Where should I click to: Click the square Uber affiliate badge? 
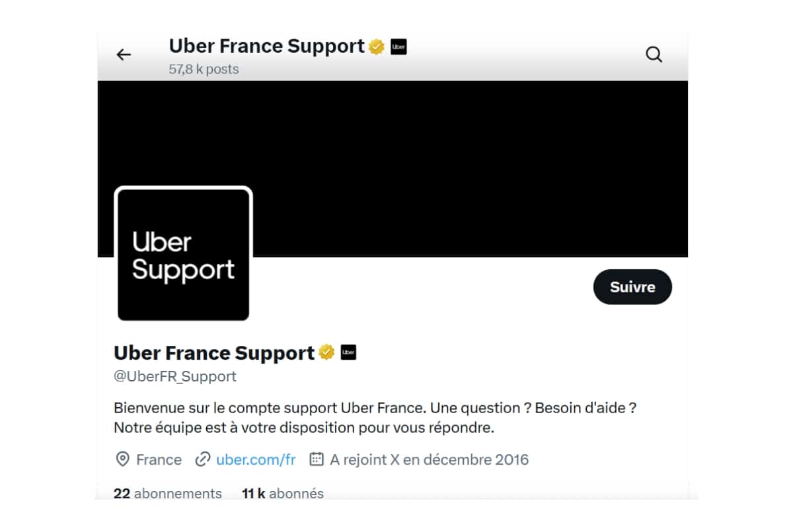point(348,352)
